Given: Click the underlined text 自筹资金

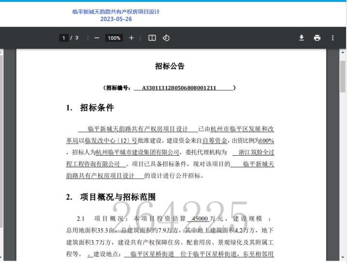Looking at the screenshot, I should coord(215,141).
